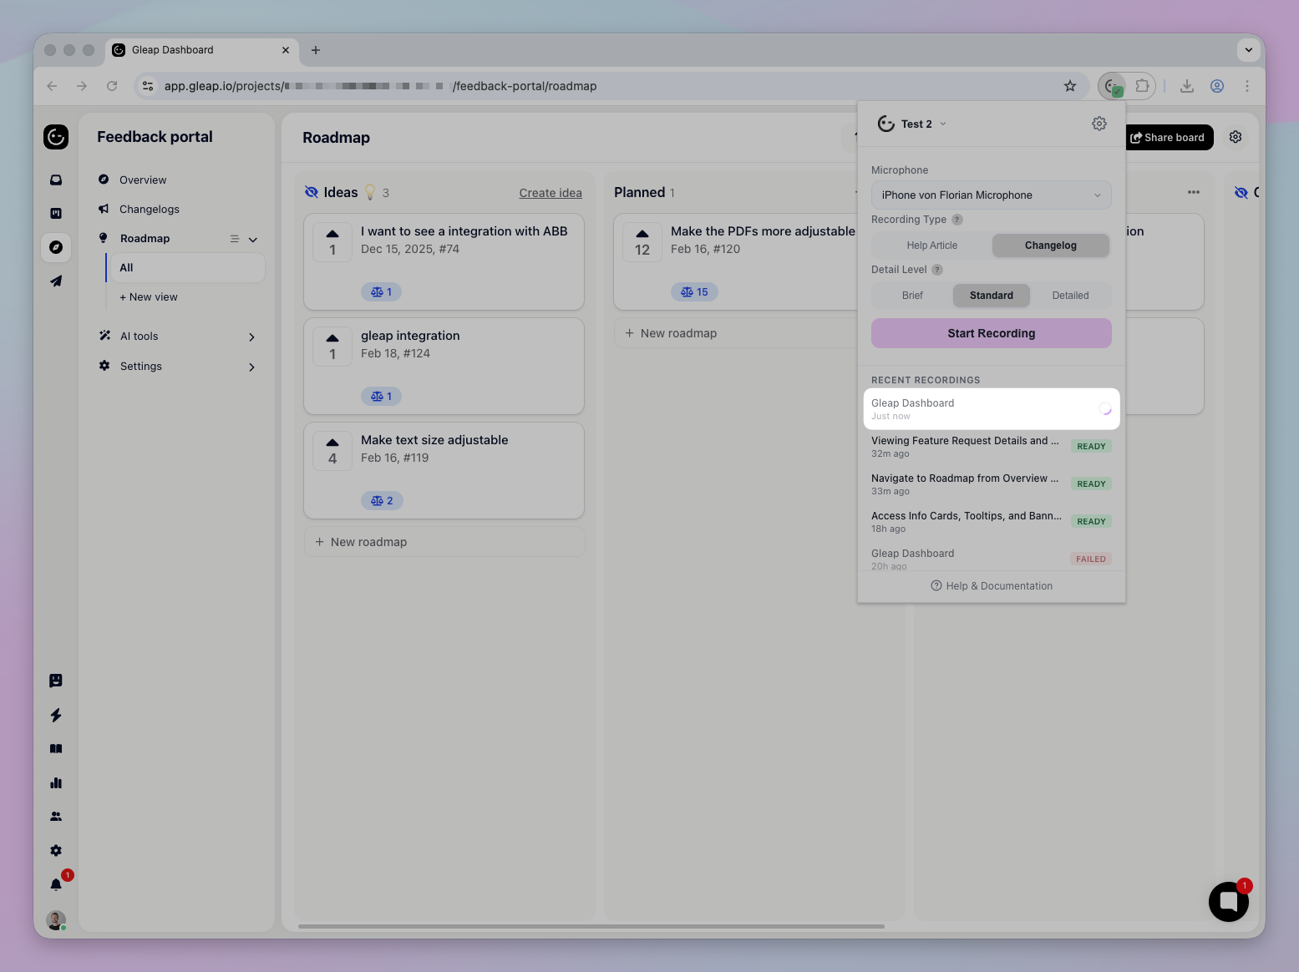The image size is (1299, 972).
Task: Open the notifications bell icon
Action: [x=56, y=884]
